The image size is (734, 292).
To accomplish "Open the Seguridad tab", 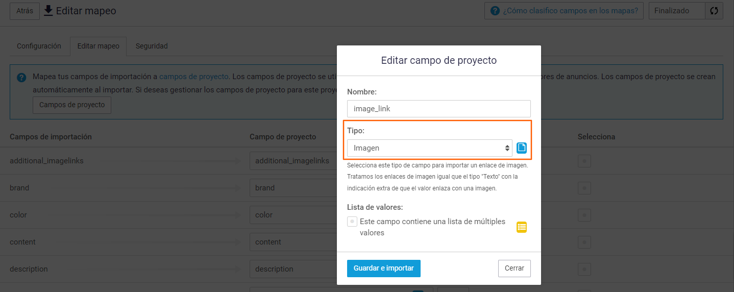I will (x=152, y=46).
